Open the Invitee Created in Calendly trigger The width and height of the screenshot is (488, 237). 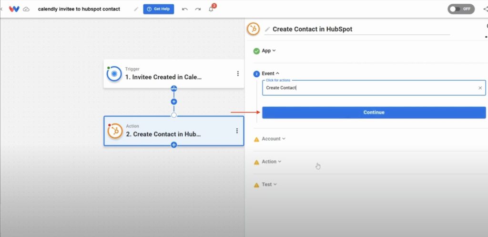pyautogui.click(x=173, y=74)
